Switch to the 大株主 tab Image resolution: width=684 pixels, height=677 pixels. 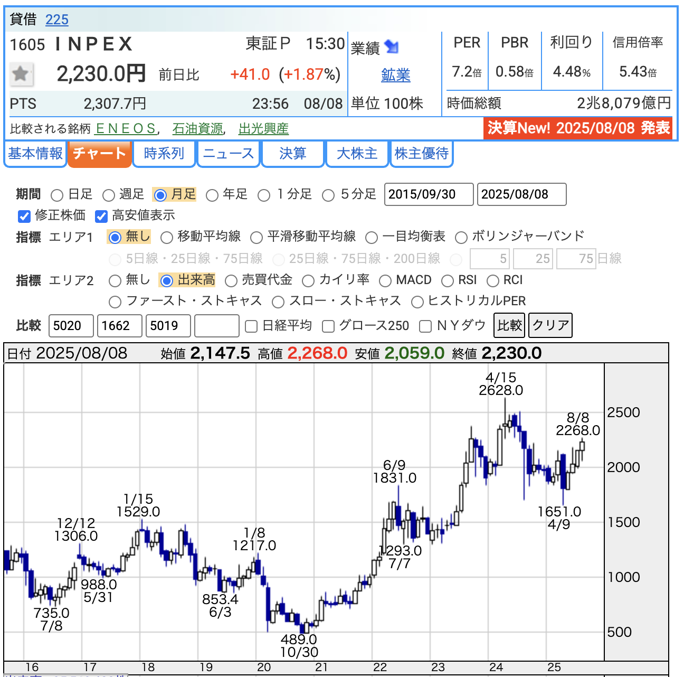[x=357, y=154]
